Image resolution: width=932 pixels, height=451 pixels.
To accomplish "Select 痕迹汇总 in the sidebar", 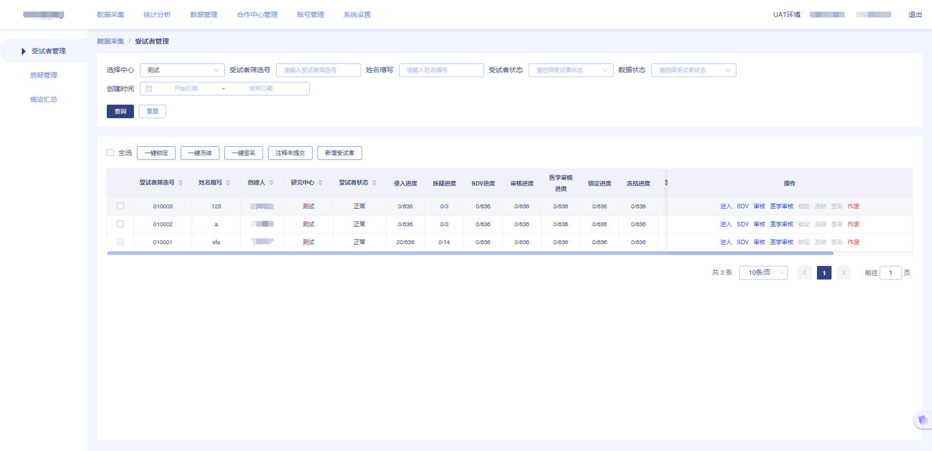I will (44, 99).
